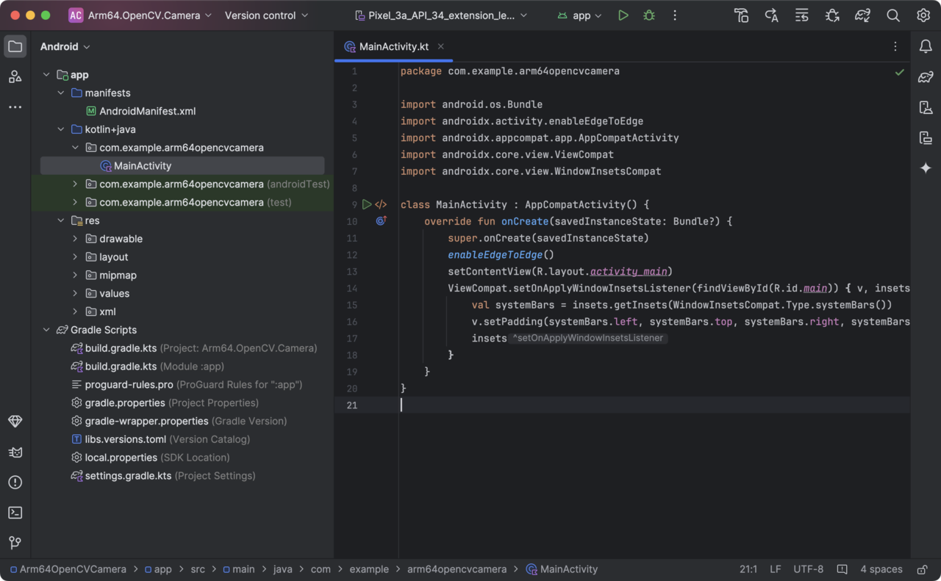The image size is (941, 581).
Task: Open the Git version control tool window
Action: (15, 543)
